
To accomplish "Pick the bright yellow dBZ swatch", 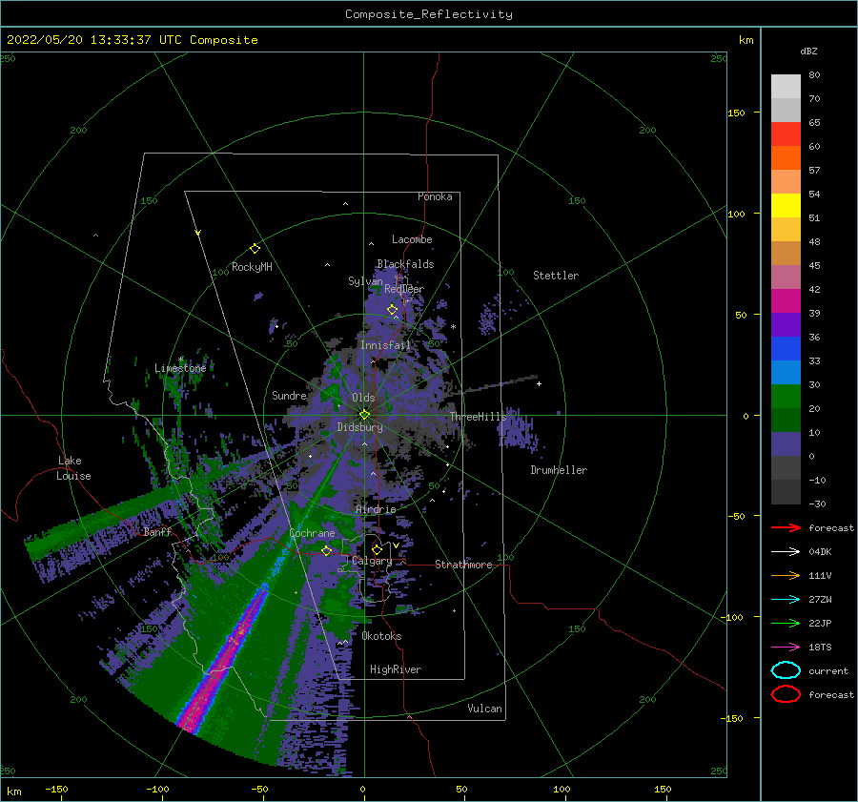I will pyautogui.click(x=786, y=205).
